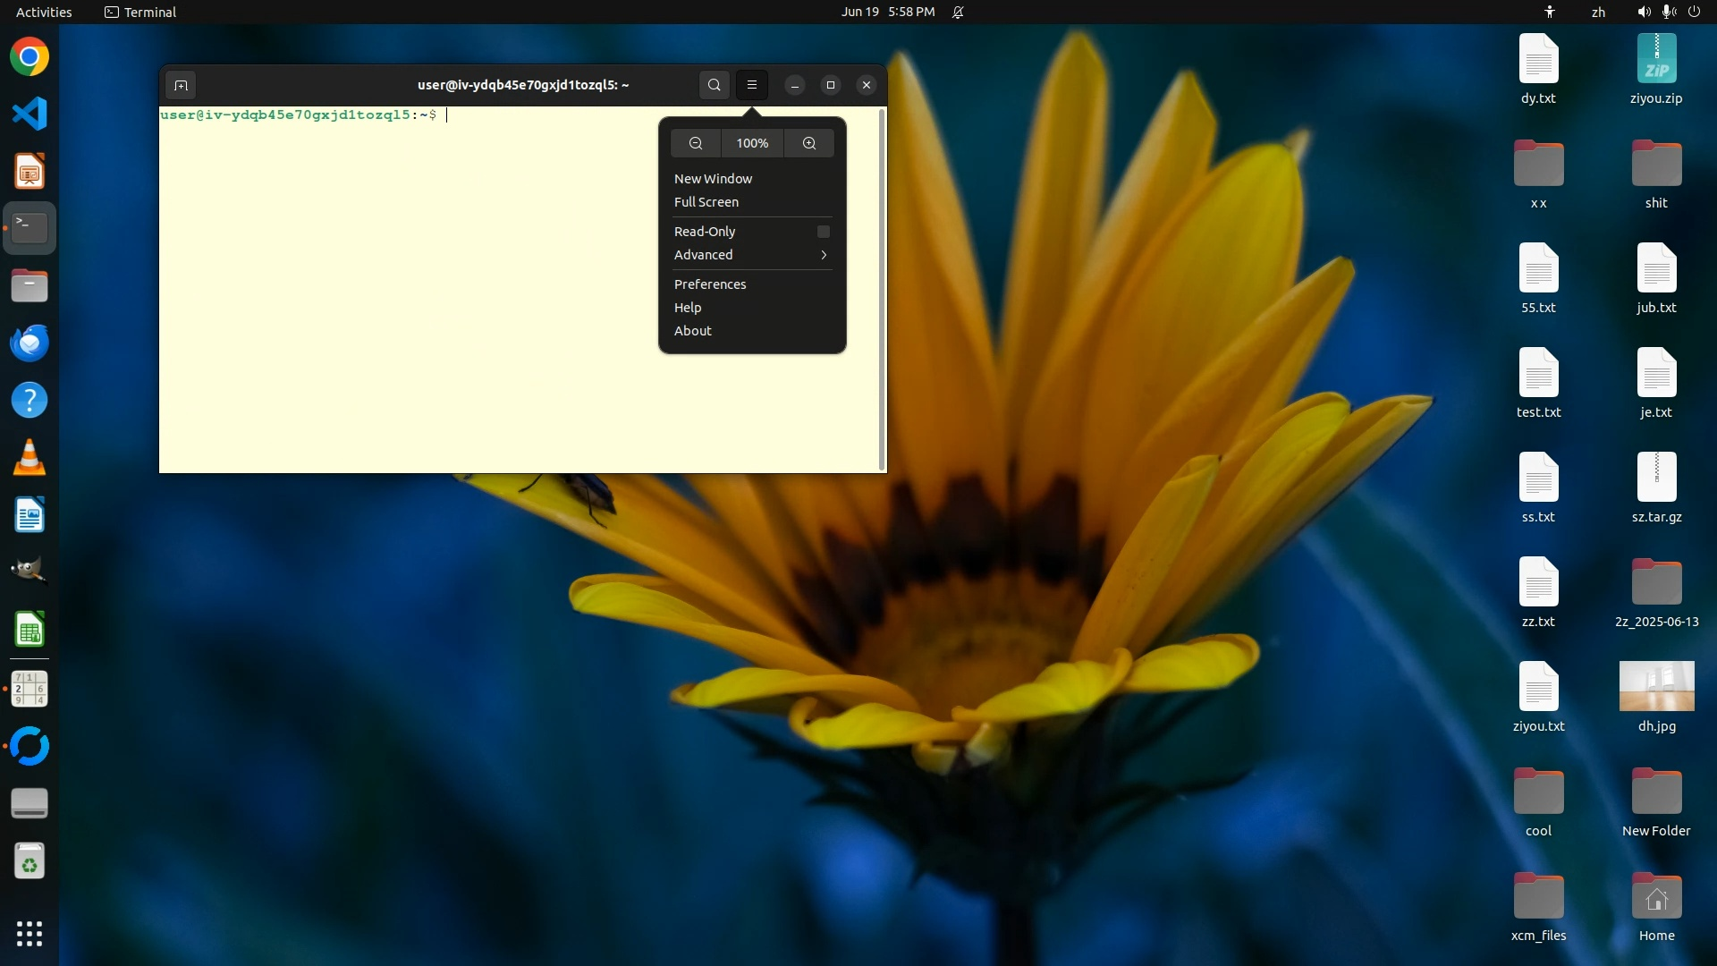The width and height of the screenshot is (1717, 966).
Task: Select the dh.jpg thumbnail on desktop
Action: coord(1656,686)
